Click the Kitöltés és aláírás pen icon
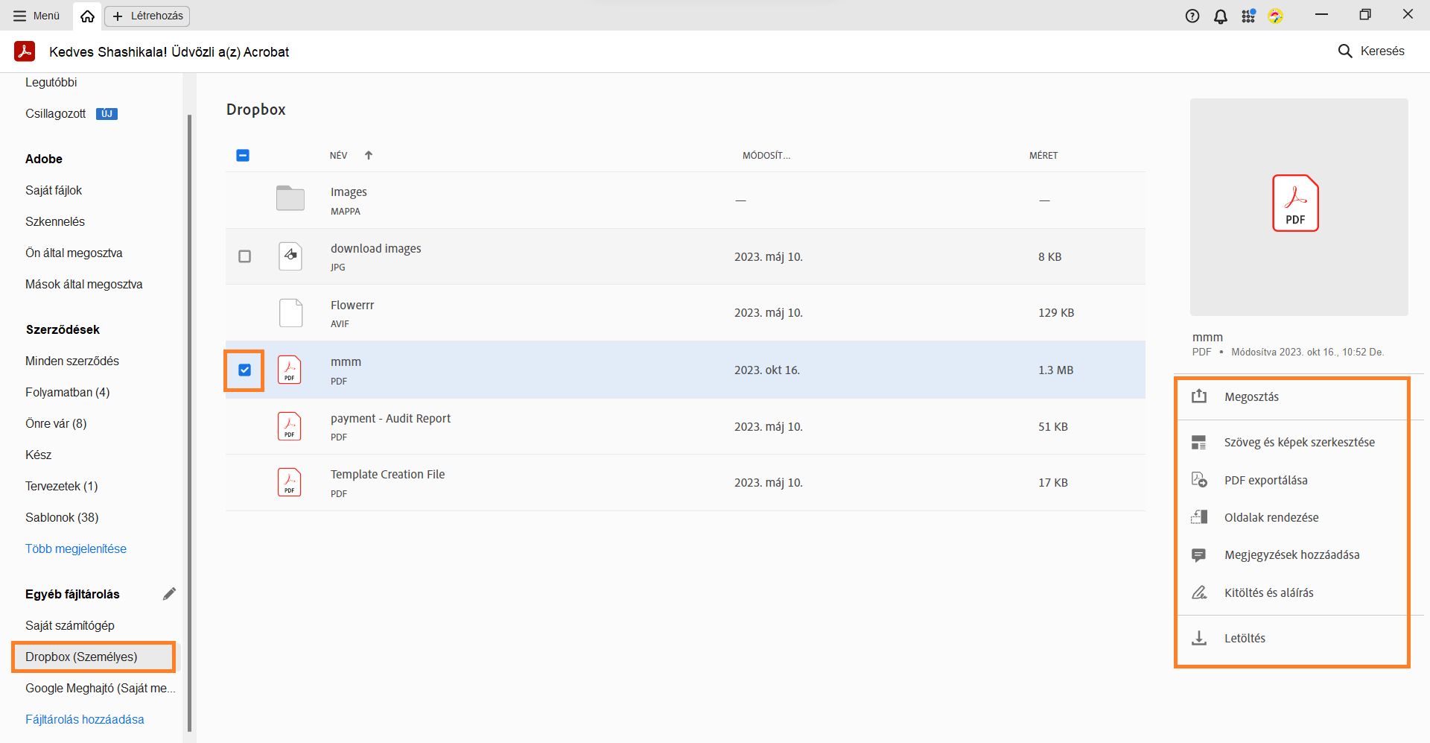Viewport: 1430px width, 743px height. 1198,592
